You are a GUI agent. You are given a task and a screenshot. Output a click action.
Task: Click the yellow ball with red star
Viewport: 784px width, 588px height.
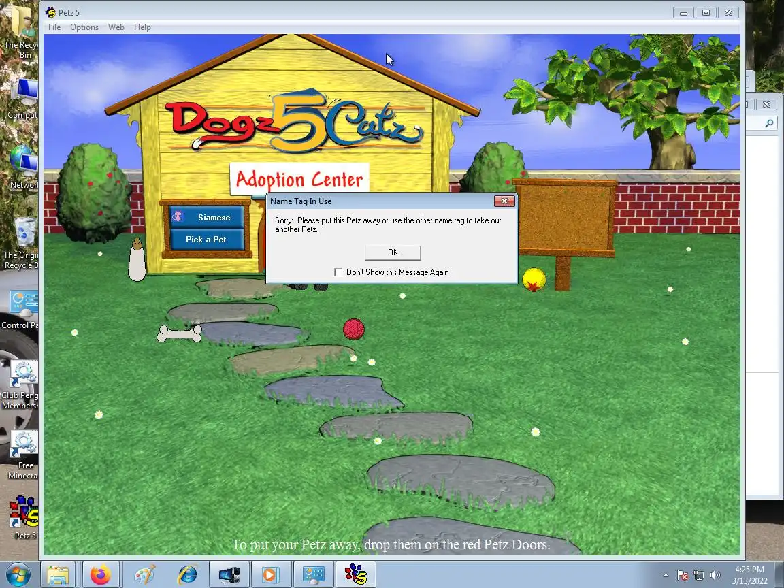coord(534,280)
